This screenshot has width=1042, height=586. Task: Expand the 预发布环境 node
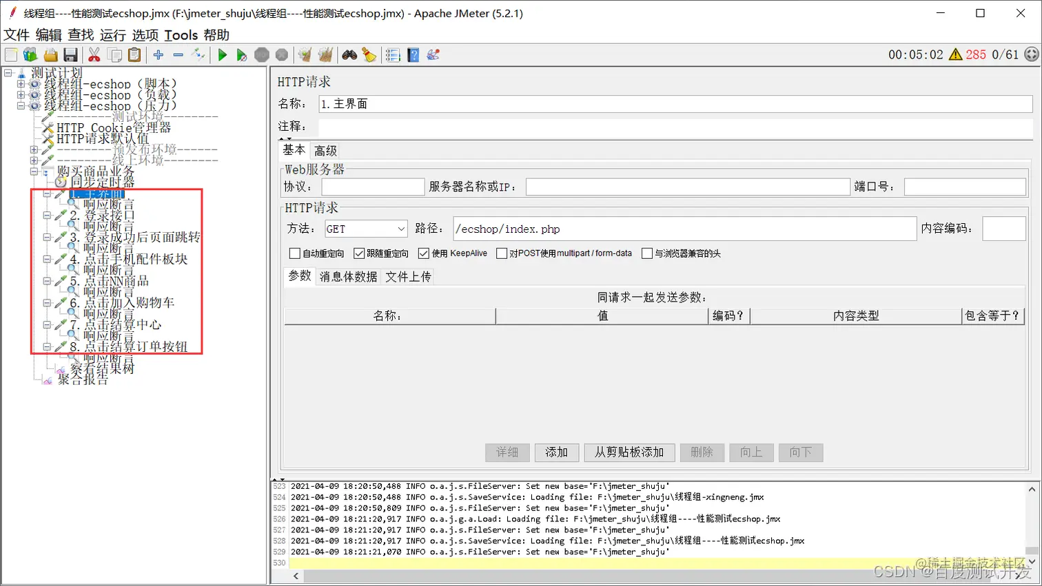coord(34,149)
